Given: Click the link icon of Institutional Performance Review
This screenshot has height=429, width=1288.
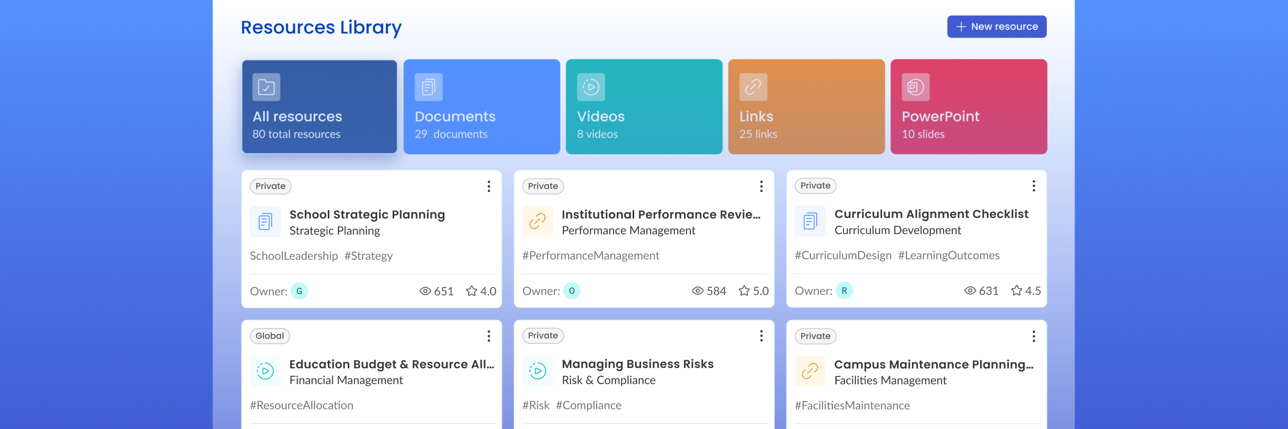Looking at the screenshot, I should click(538, 221).
